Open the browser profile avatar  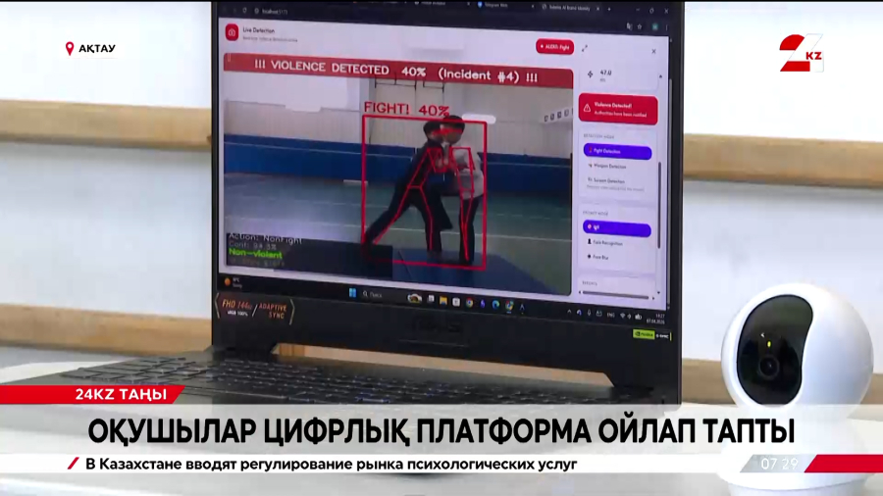[655, 27]
